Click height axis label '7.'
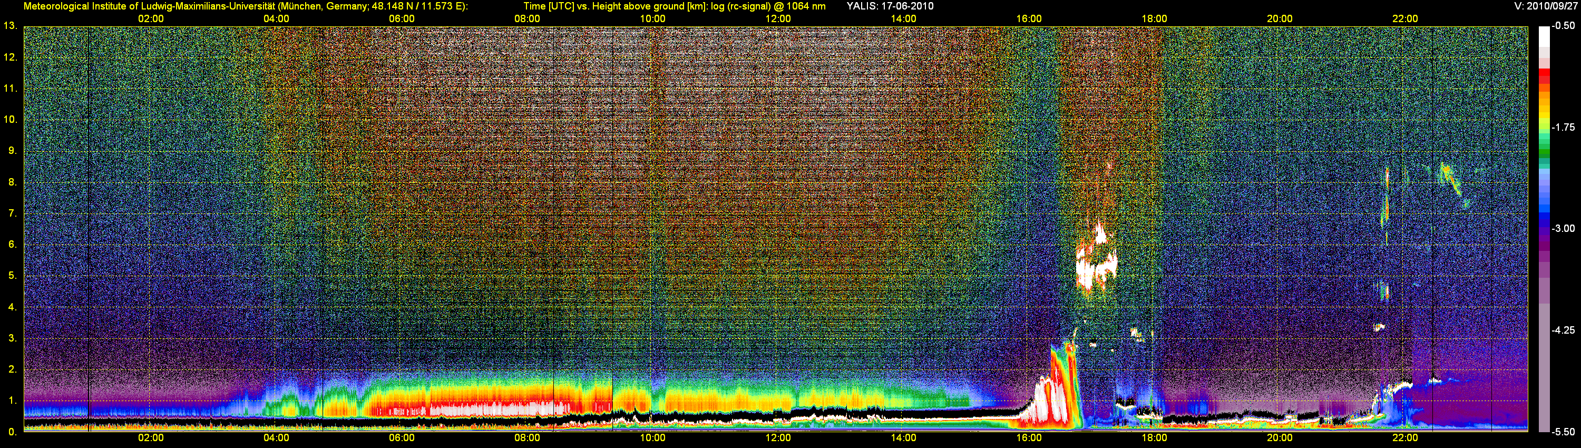 tap(12, 213)
